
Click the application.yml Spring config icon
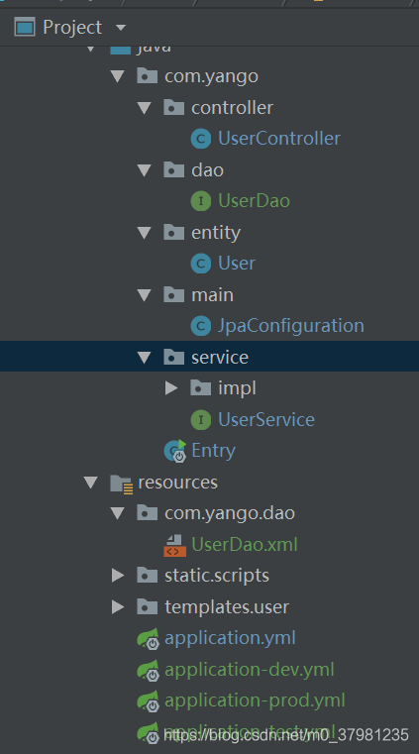tap(148, 639)
